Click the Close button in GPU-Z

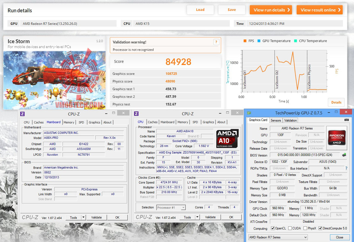pyautogui.click(x=340, y=237)
